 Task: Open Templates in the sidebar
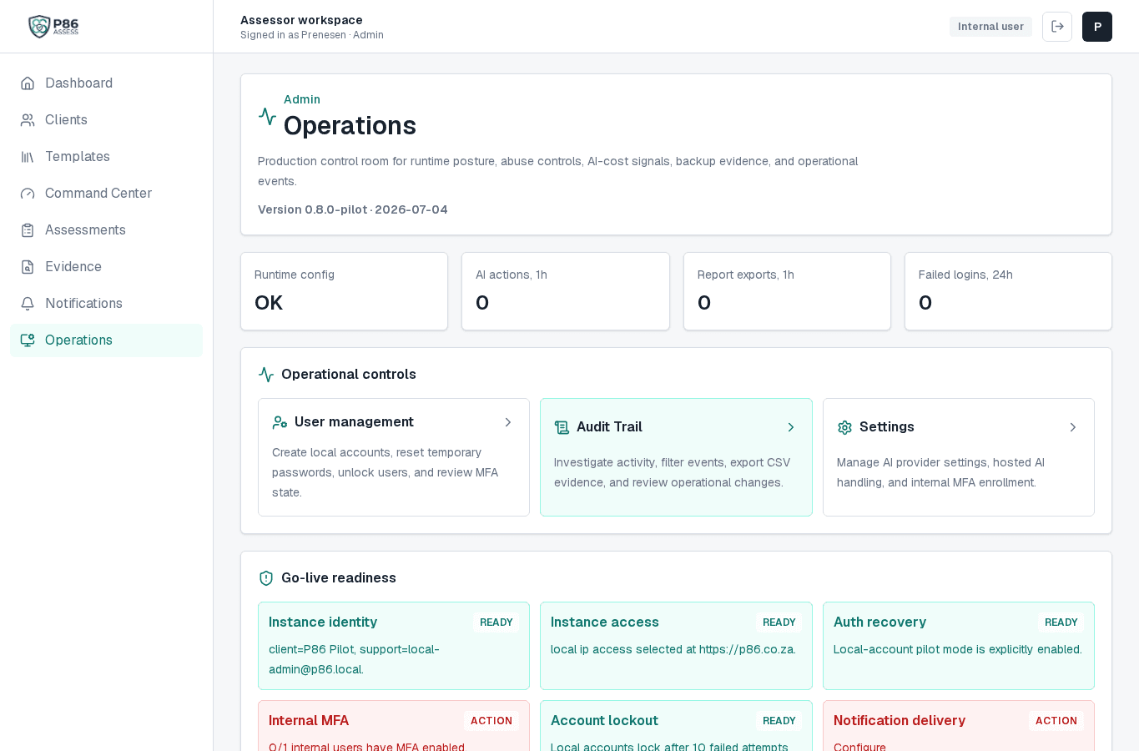tap(106, 157)
